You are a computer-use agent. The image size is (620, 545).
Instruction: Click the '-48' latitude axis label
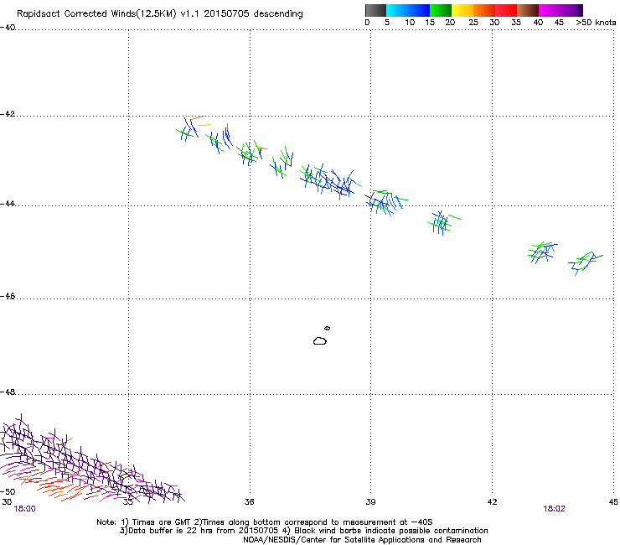pos(8,392)
